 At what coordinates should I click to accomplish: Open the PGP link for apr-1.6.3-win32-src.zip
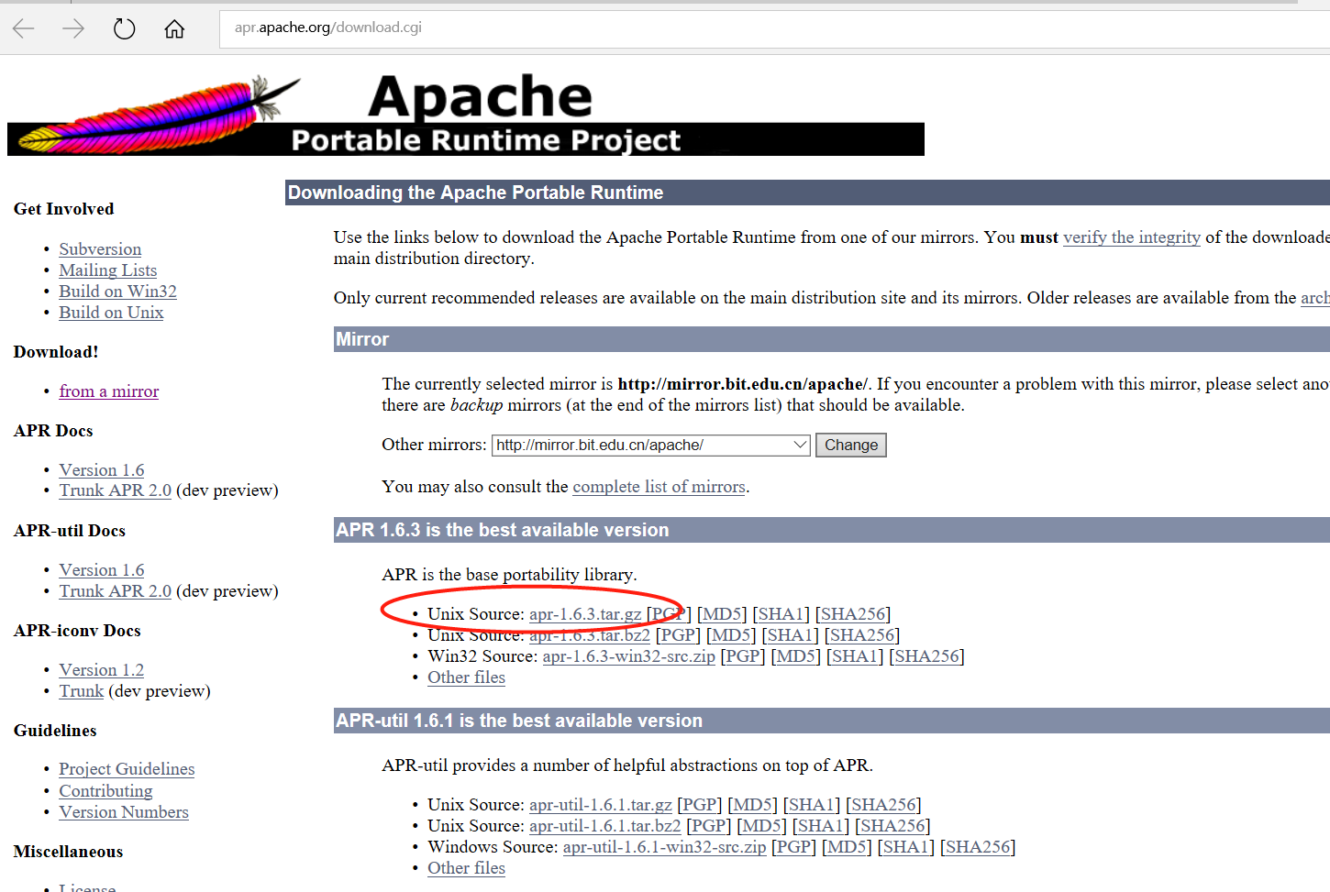click(x=743, y=656)
